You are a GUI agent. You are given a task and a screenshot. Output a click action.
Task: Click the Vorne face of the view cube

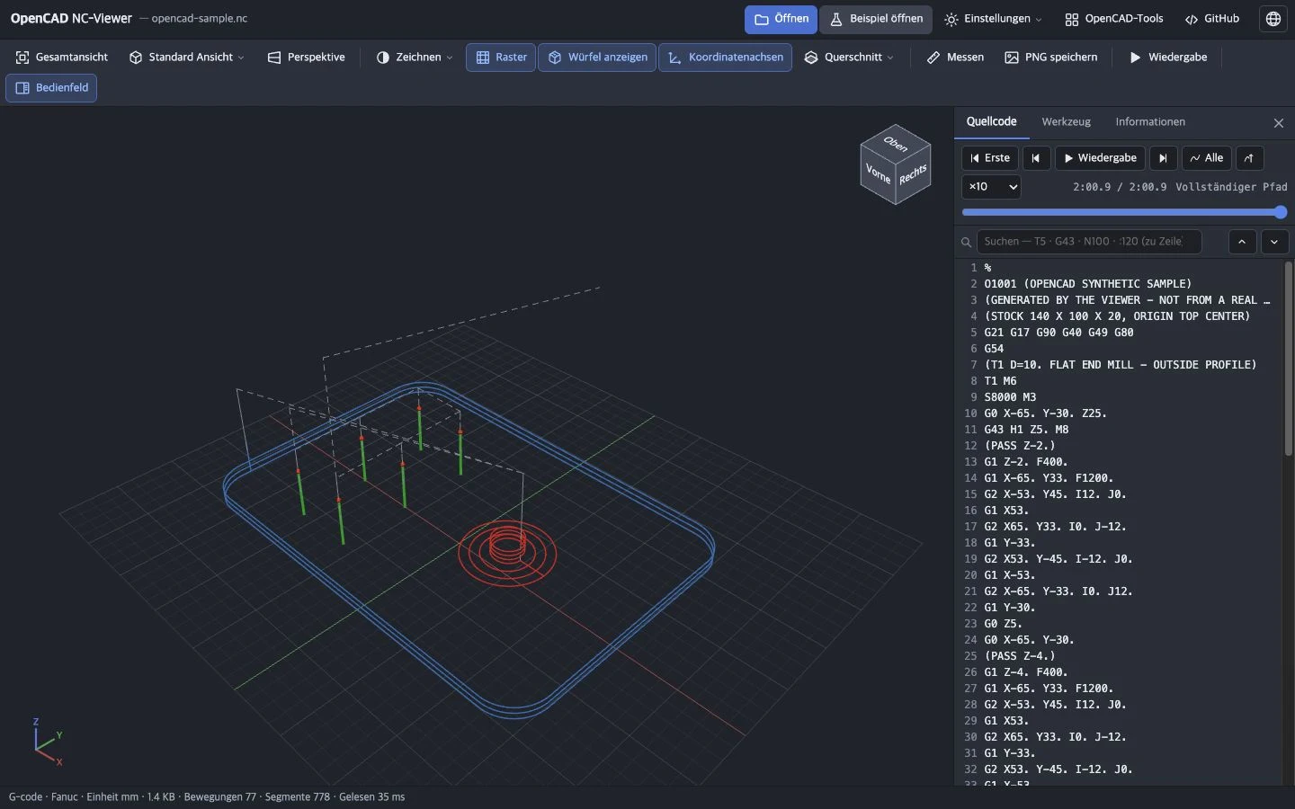pyautogui.click(x=878, y=174)
